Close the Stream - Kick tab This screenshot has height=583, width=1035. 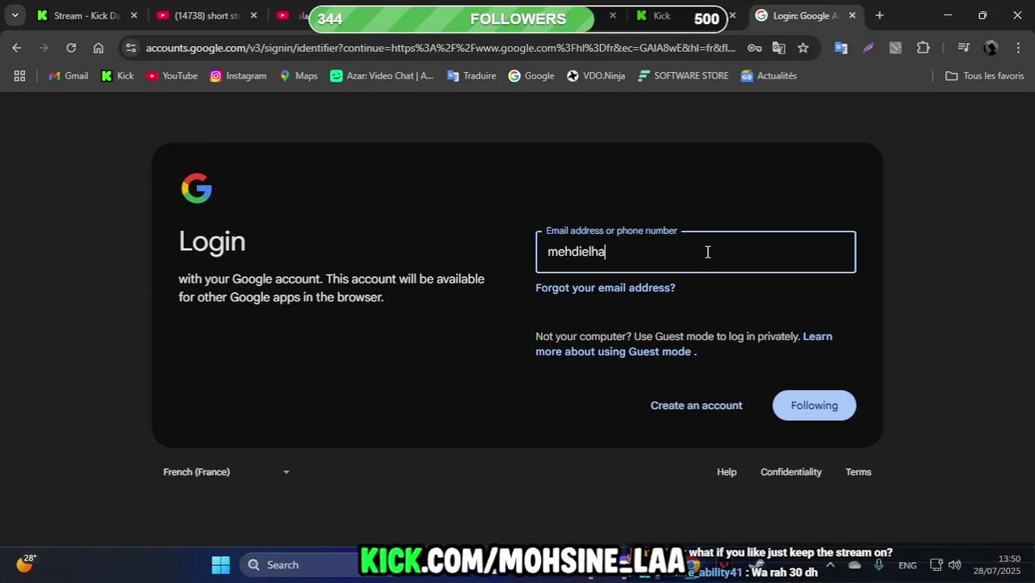pos(134,15)
